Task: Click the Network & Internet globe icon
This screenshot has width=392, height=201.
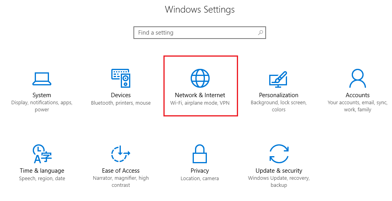Action: click(200, 78)
